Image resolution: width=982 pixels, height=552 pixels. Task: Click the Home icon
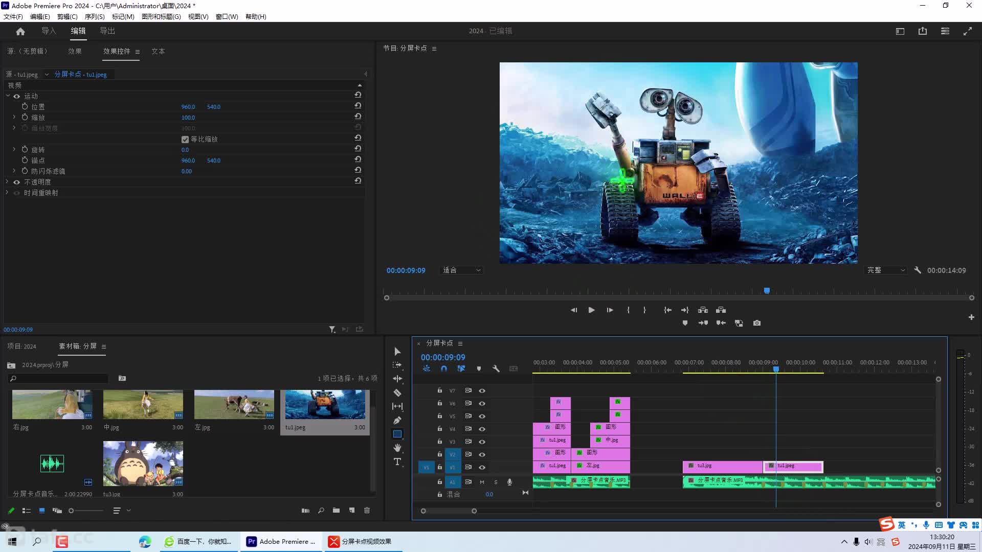coord(20,31)
